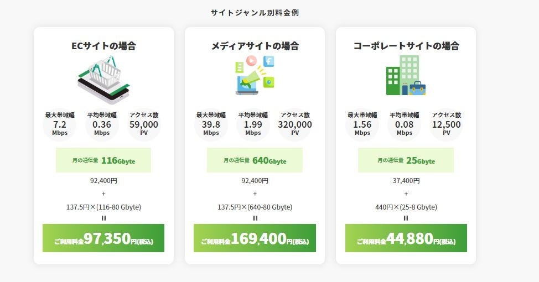Image resolution: width=539 pixels, height=282 pixels.
Task: Click the corporate site 12,500 PV access circle
Action: point(446,124)
